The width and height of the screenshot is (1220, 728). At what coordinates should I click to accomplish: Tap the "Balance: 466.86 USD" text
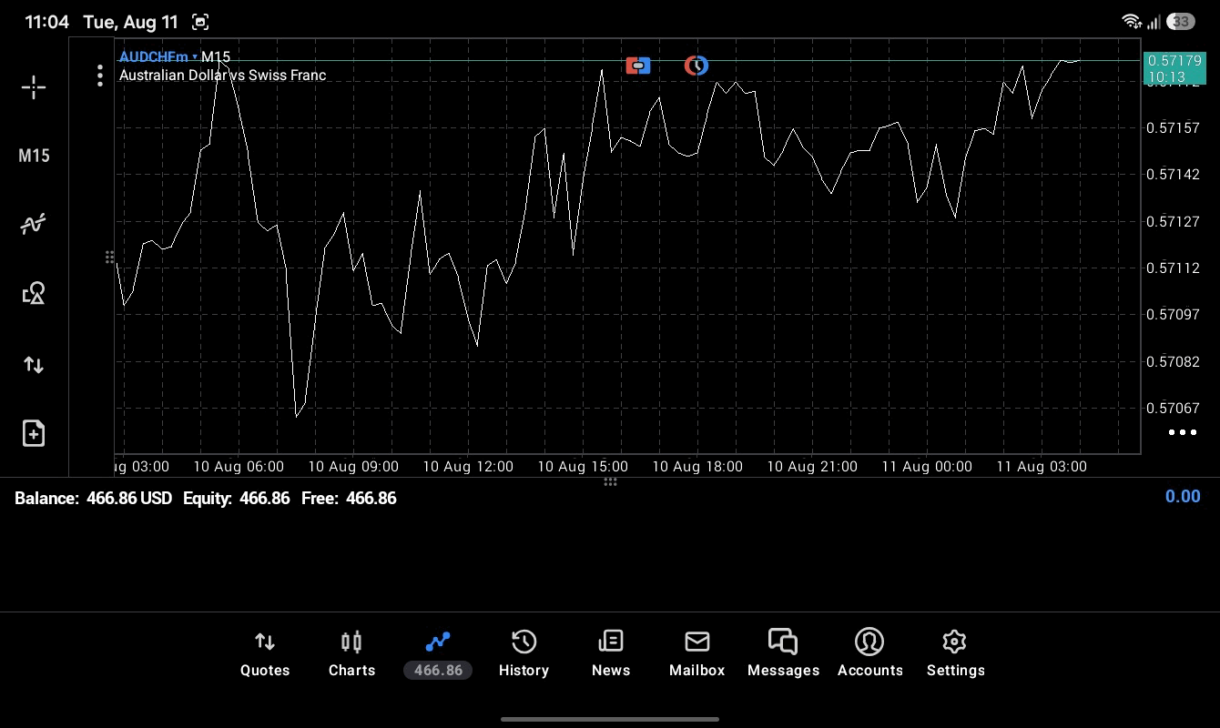pos(93,498)
